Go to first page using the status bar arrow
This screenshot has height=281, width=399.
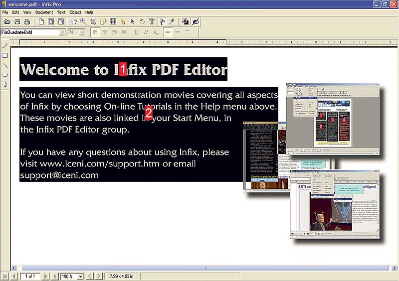tap(5, 276)
